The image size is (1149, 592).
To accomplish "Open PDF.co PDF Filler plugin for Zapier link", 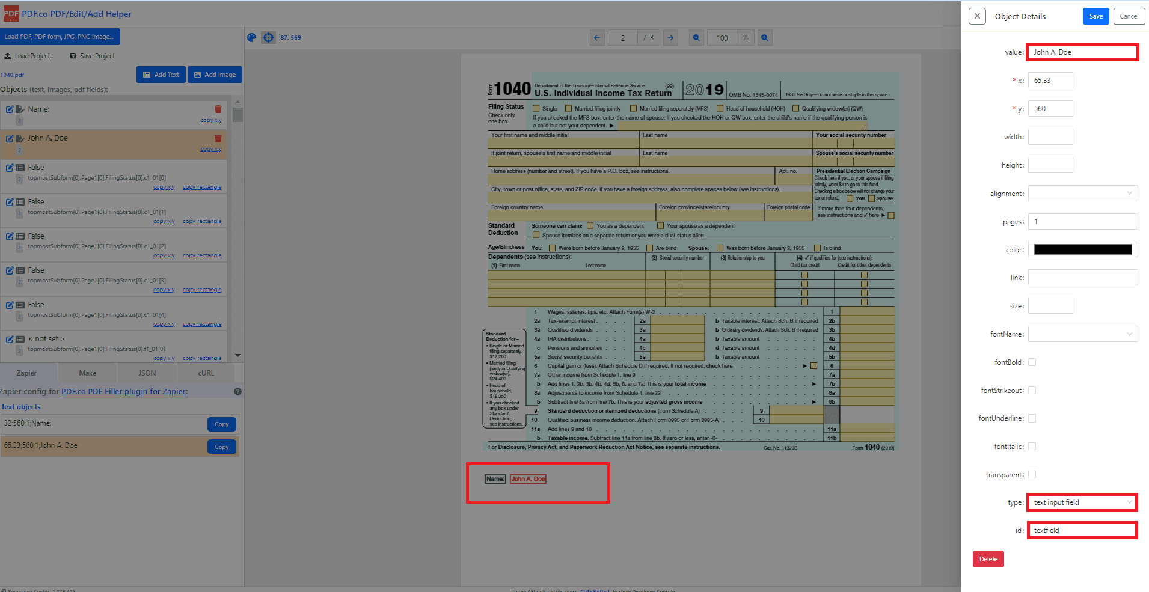I will (x=123, y=392).
